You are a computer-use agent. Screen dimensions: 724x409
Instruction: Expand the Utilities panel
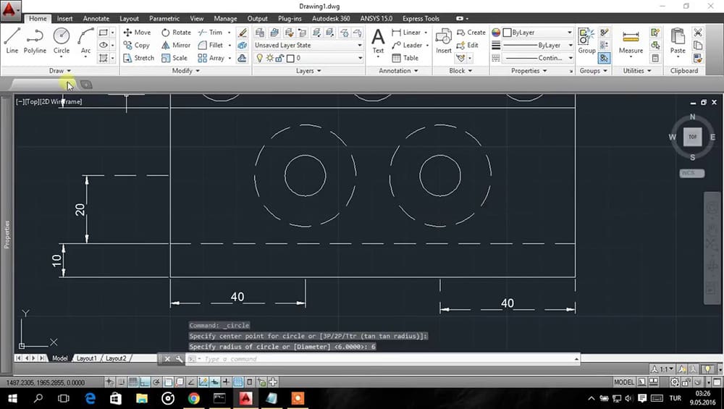(x=637, y=71)
